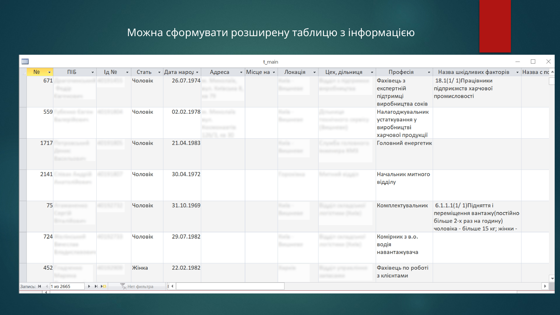Open the Місце на column dropdown arrow
Image resolution: width=560 pixels, height=315 pixels.
[x=274, y=72]
